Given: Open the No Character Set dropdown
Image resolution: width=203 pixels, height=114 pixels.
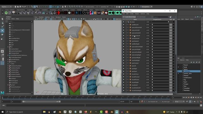Looking at the screenshot, I should coord(153,102).
